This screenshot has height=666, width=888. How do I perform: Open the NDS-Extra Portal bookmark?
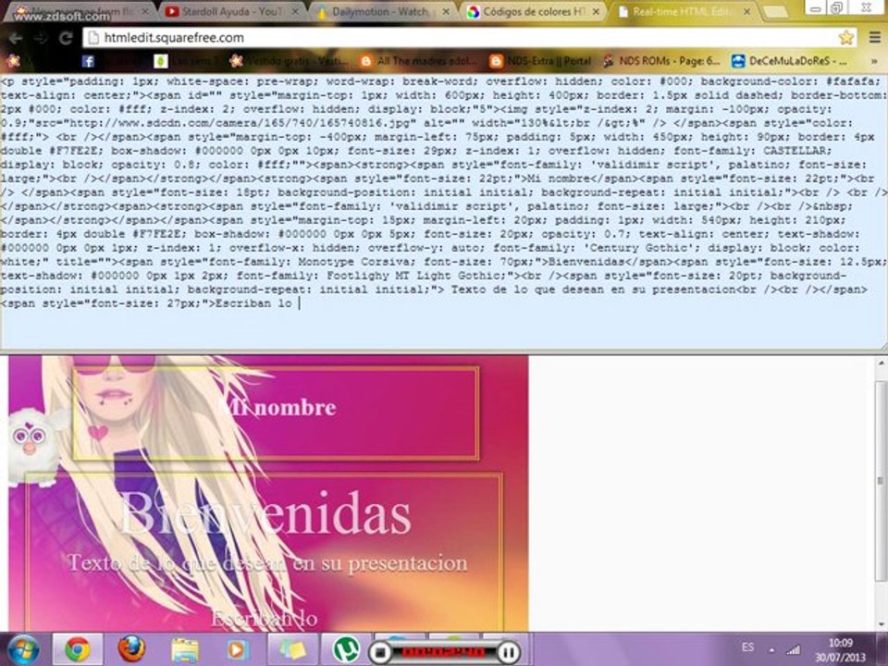pyautogui.click(x=540, y=61)
